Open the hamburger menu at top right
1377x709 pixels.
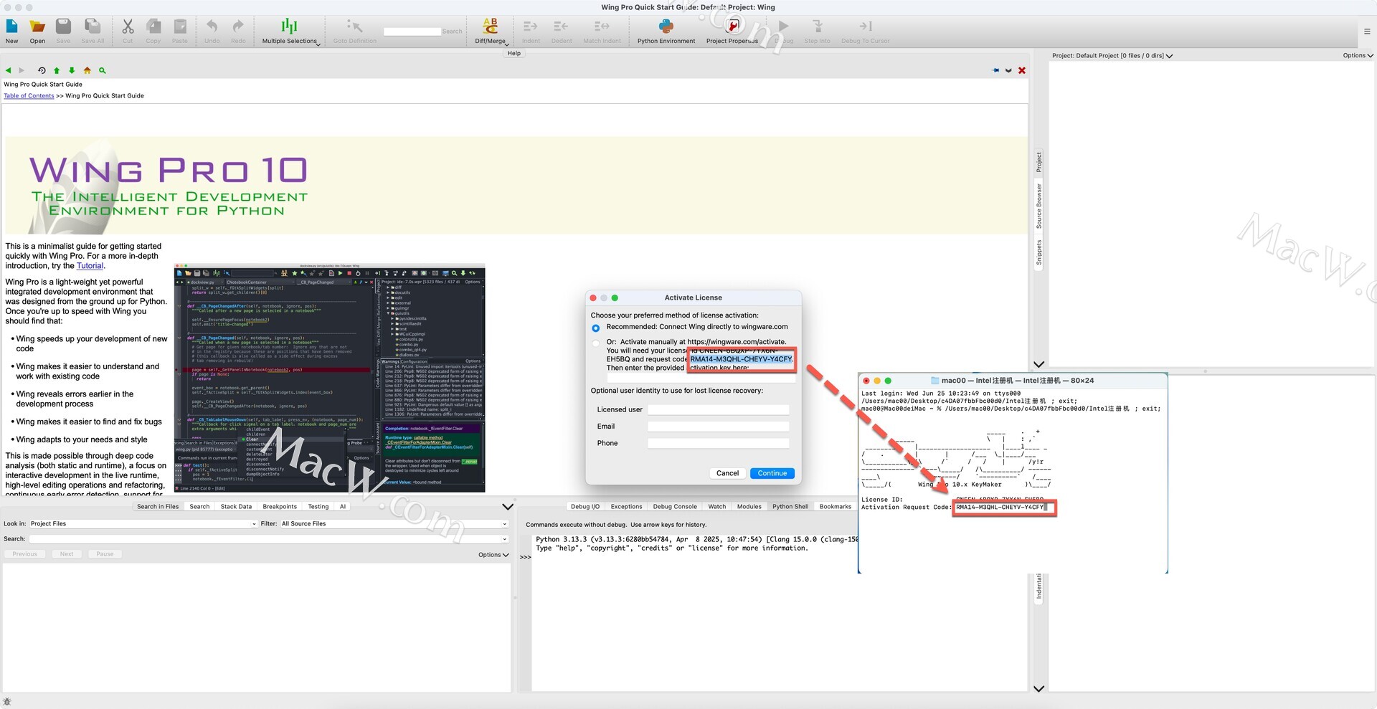click(x=1366, y=32)
